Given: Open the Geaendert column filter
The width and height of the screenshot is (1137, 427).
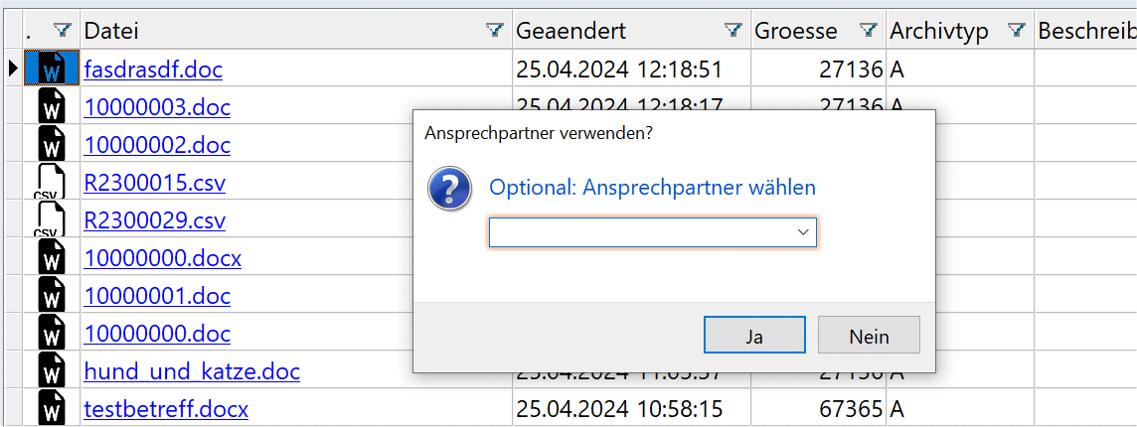Looking at the screenshot, I should point(733,31).
